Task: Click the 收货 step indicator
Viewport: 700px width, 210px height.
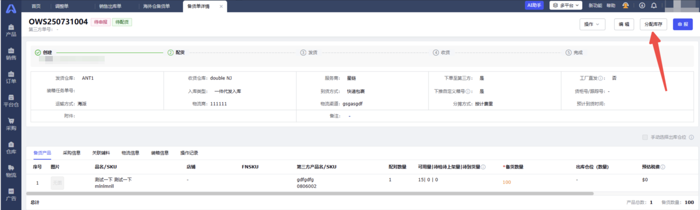Action: click(x=442, y=53)
